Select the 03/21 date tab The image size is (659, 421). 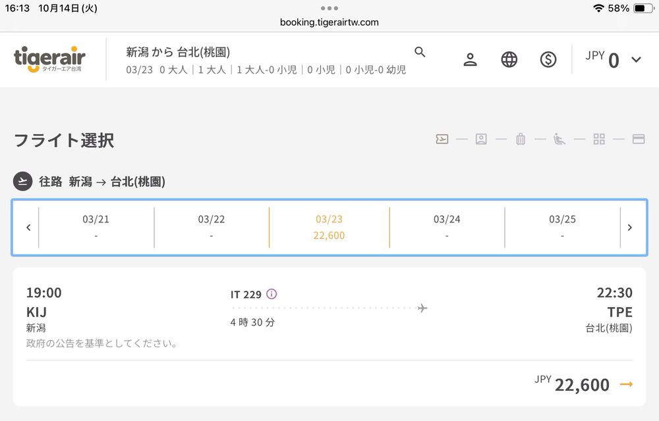[96, 227]
